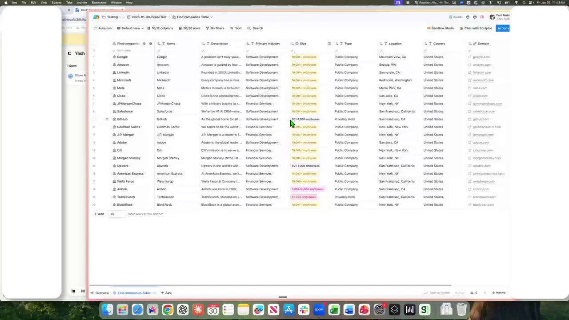Click Add rows at the bottom
The height and width of the screenshot is (320, 569).
(x=99, y=214)
